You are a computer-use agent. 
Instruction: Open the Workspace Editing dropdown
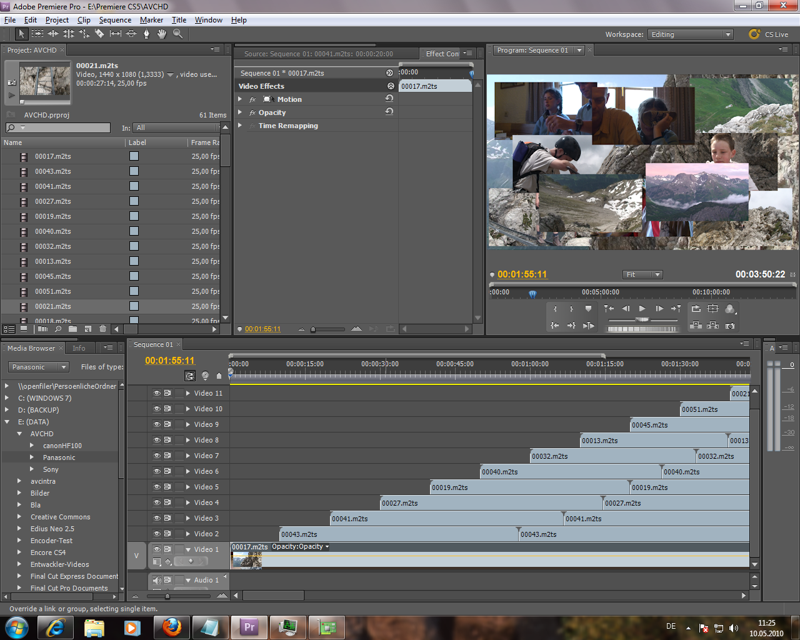pyautogui.click(x=690, y=34)
